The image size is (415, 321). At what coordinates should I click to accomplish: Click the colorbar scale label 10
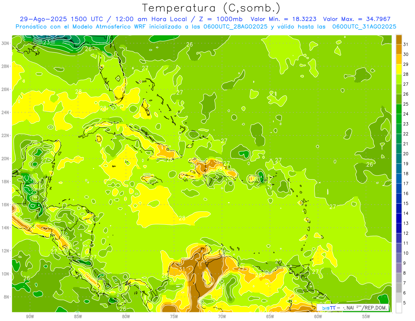pyautogui.click(x=406, y=253)
